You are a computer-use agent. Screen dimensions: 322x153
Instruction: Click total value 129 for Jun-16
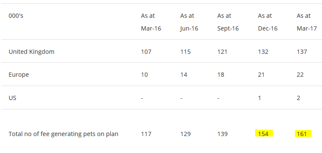(x=185, y=134)
